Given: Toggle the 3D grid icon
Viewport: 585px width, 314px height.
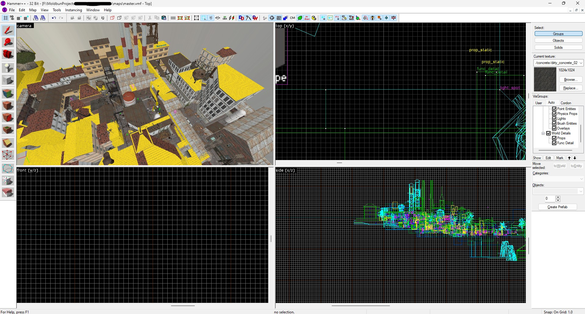Looking at the screenshot, I should 12,18.
